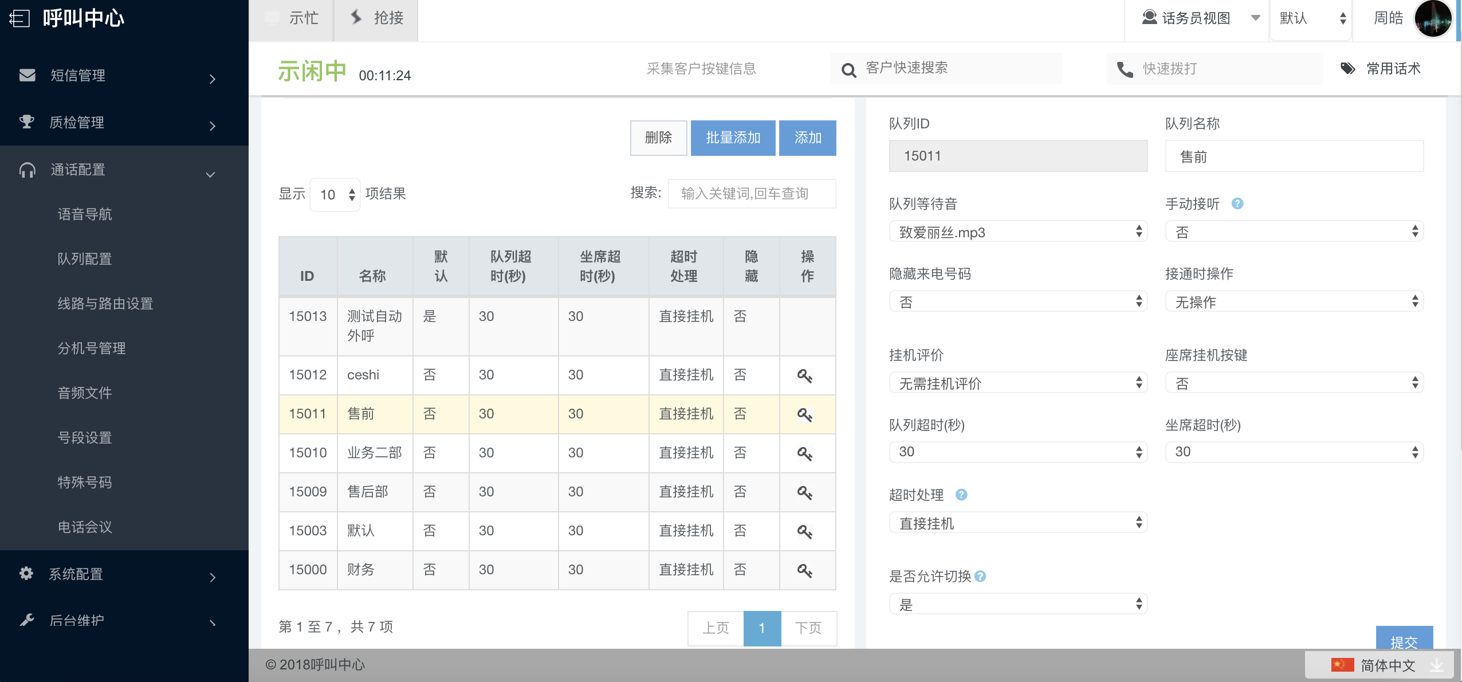The width and height of the screenshot is (1462, 682).
Task: Click the help icon next to 是否允许切换
Action: (980, 577)
